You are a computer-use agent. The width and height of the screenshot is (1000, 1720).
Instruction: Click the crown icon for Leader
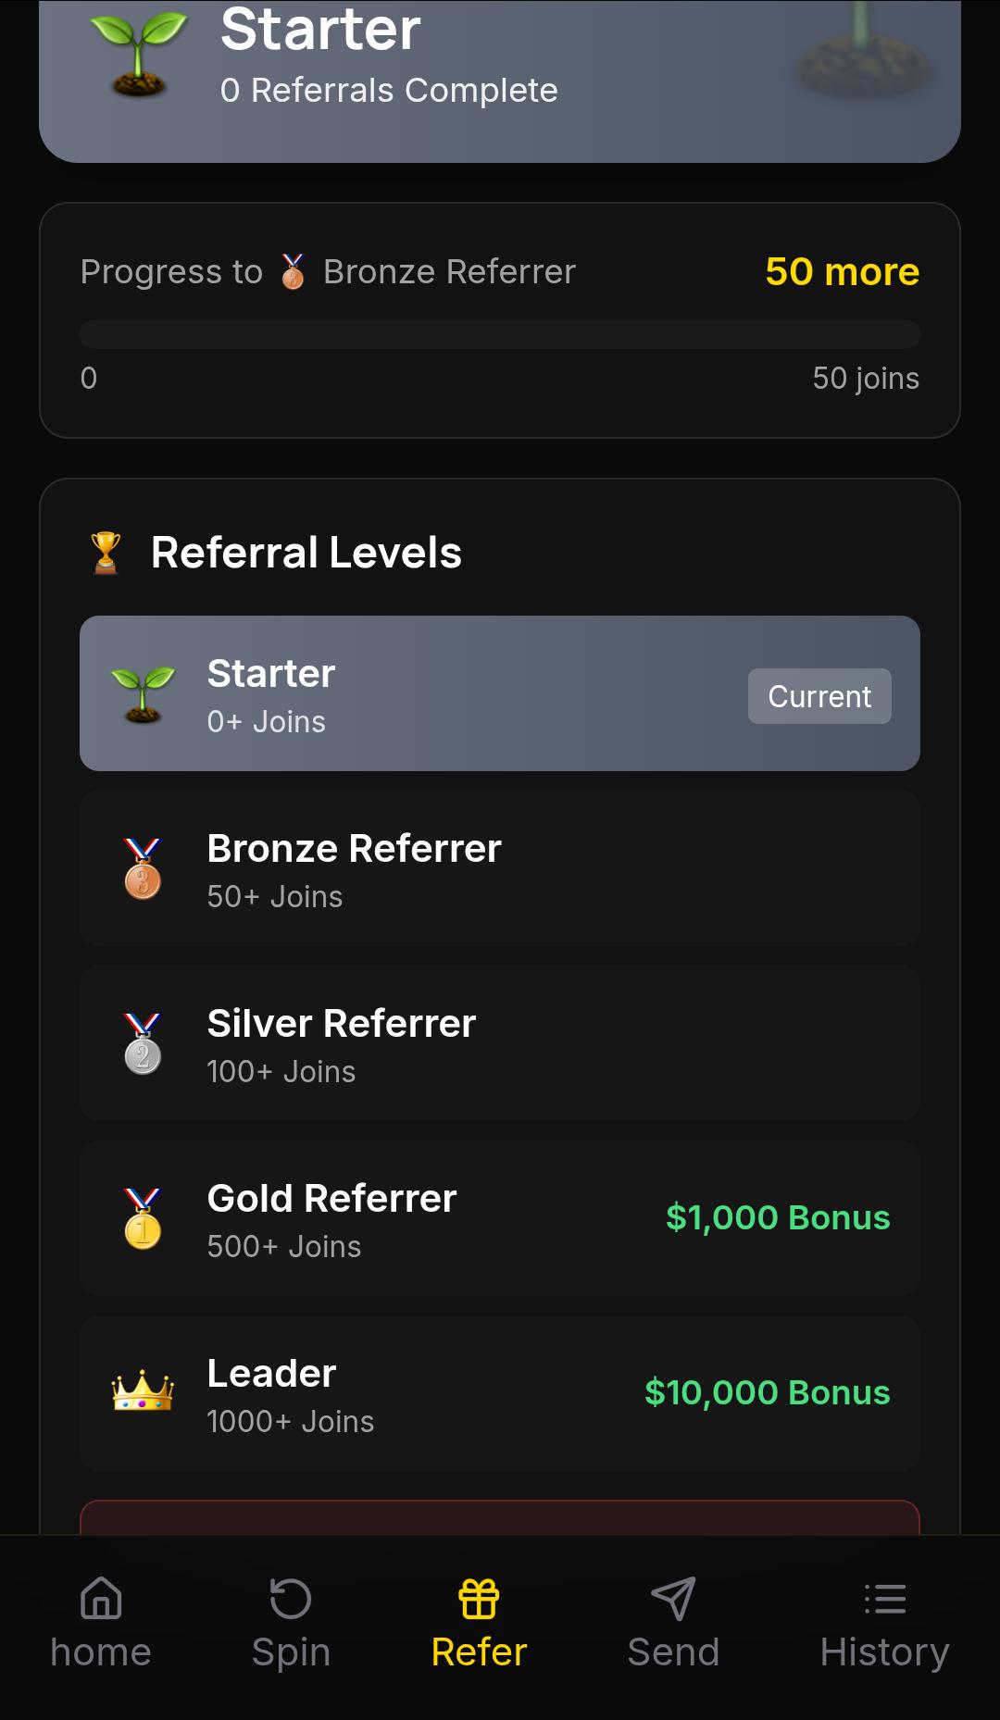coord(143,1391)
